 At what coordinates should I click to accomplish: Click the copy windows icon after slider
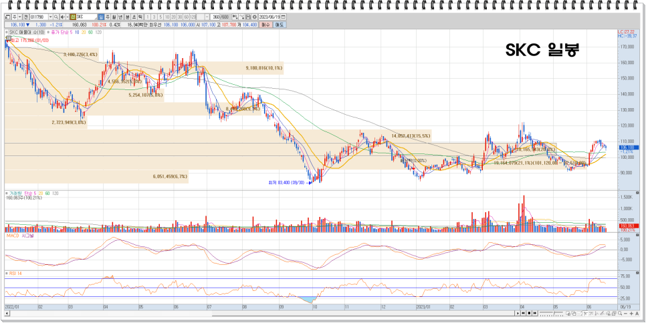pyautogui.click(x=568, y=313)
